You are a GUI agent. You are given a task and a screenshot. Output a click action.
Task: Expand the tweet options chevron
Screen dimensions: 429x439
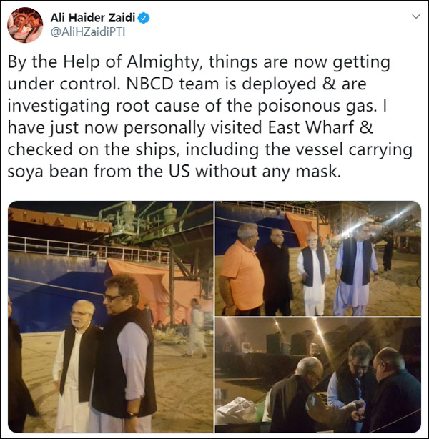coord(416,16)
